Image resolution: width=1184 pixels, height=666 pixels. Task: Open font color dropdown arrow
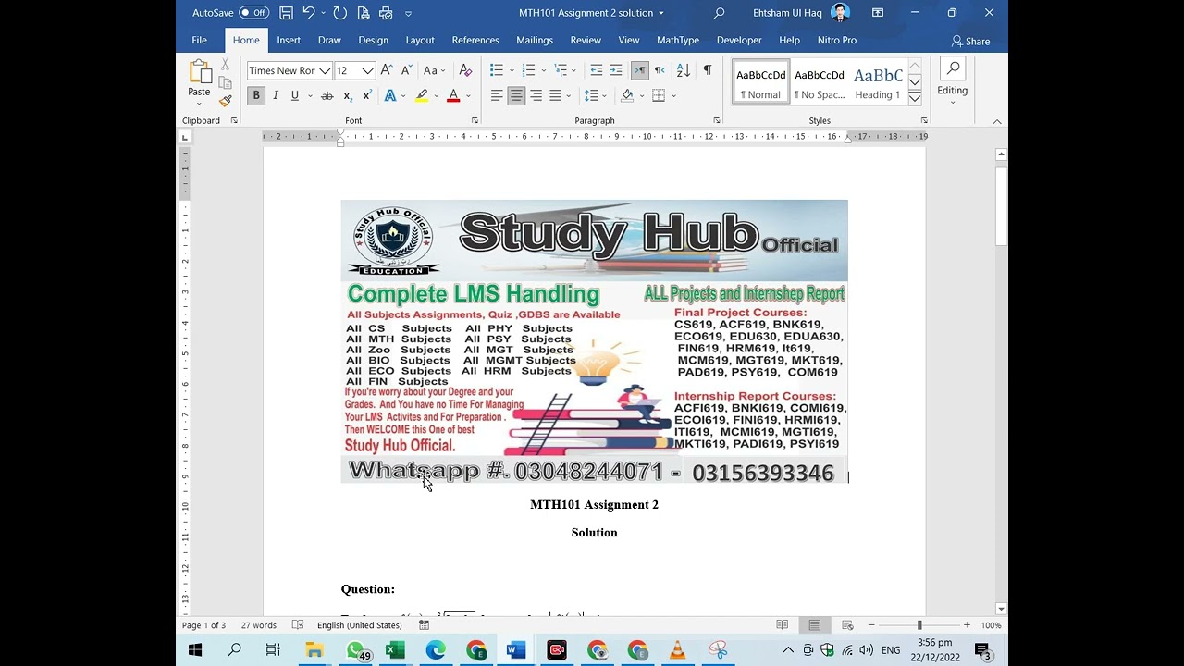tap(468, 96)
